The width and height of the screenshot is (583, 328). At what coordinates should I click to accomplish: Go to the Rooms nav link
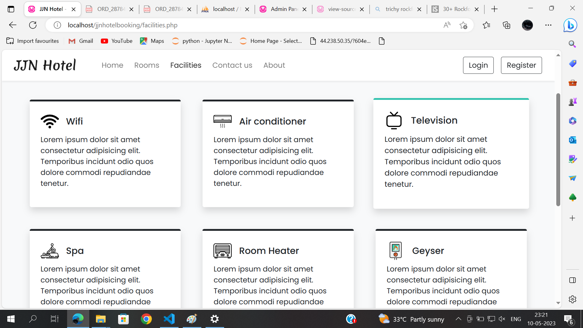click(147, 65)
